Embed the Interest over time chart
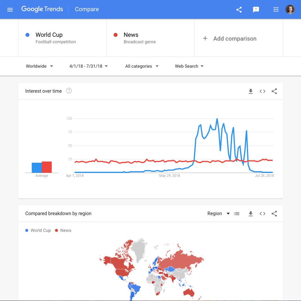Screen dimensions: 301x301 tap(262, 91)
